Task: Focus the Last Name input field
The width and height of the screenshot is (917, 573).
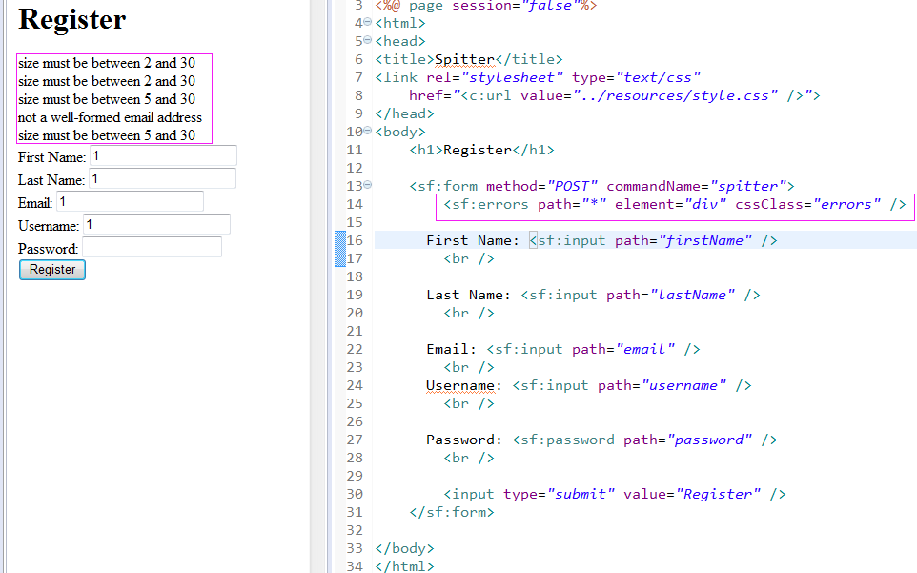Action: click(163, 178)
